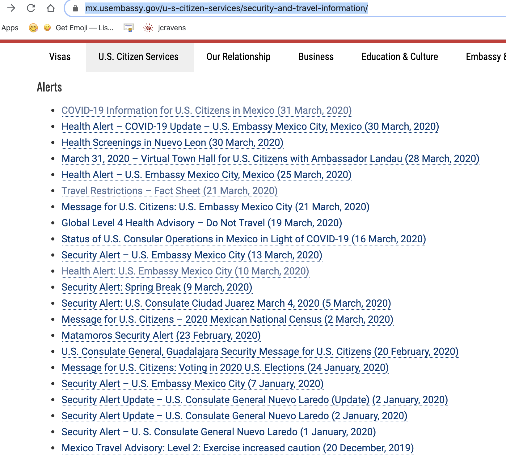Click the Matamoros Security Alert link
The width and height of the screenshot is (506, 455).
tap(161, 335)
